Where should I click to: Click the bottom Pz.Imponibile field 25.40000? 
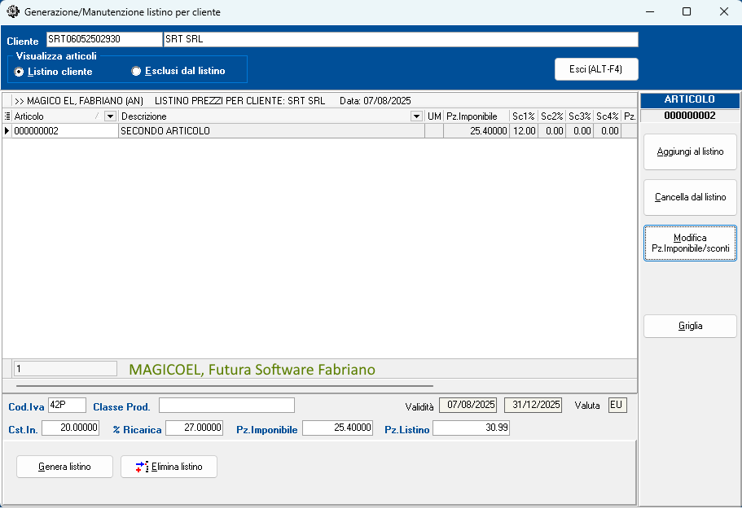(337, 428)
